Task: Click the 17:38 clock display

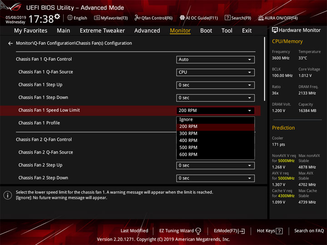Action: click(x=41, y=19)
